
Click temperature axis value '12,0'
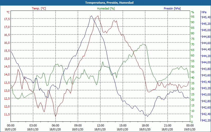coord(7,106)
